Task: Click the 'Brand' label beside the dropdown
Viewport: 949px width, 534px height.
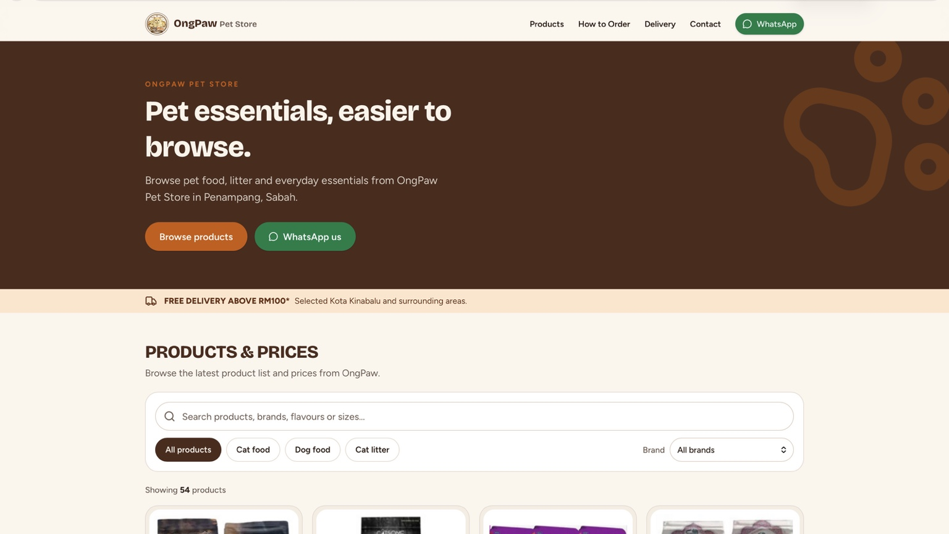Action: (654, 450)
